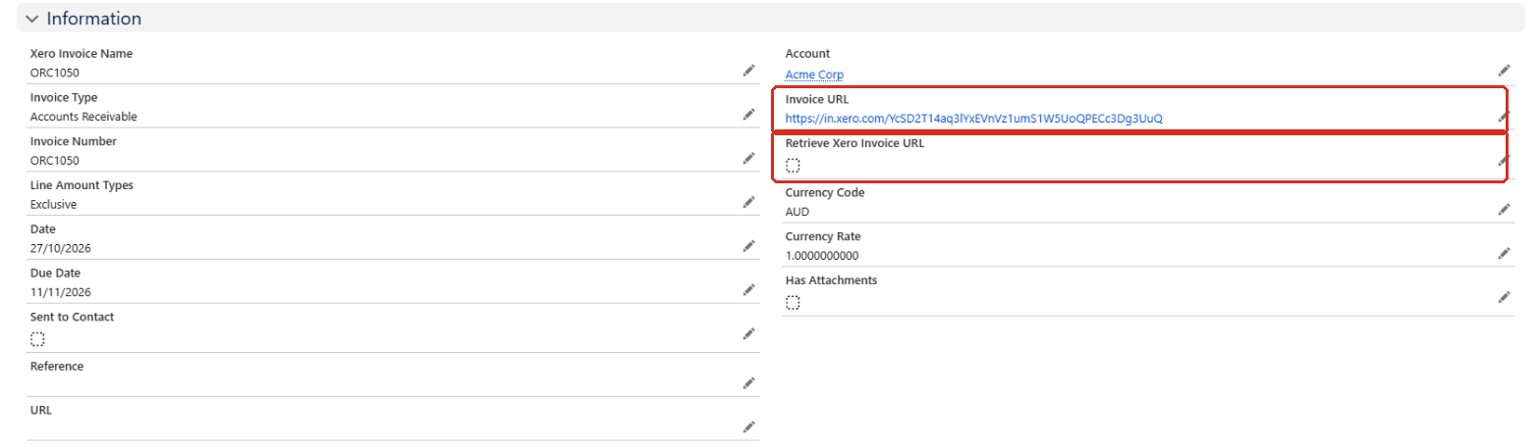1540x448 pixels.
Task: Click the Invoice Number value ORC1050
Action: tap(55, 161)
